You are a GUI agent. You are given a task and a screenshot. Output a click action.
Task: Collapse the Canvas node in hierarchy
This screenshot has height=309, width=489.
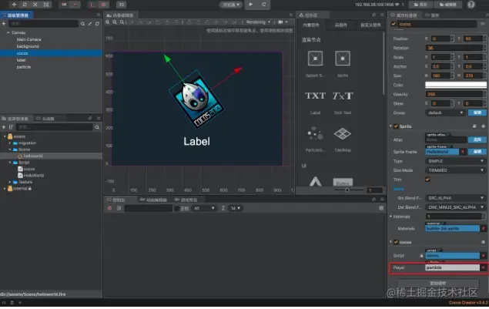pos(8,32)
